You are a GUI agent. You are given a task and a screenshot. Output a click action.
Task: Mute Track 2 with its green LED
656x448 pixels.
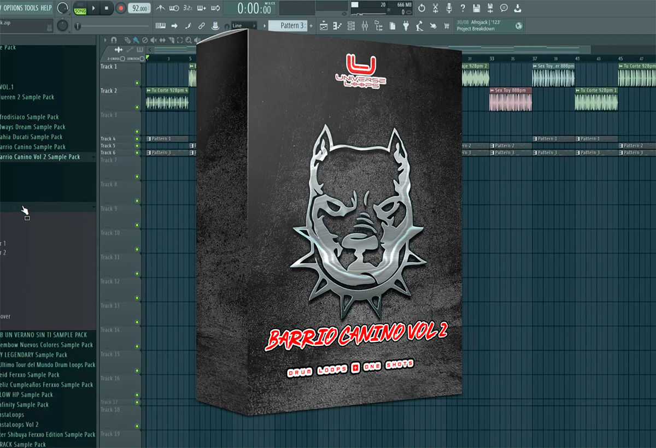[137, 107]
